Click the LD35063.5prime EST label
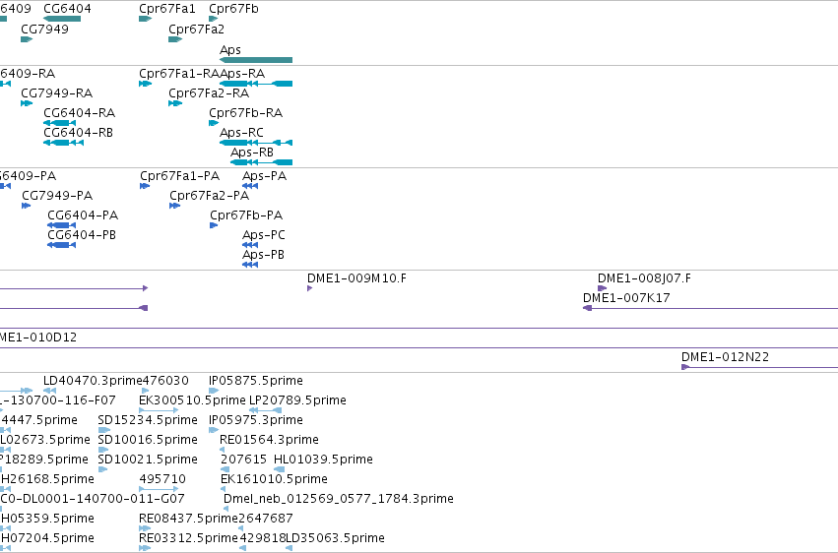The height and width of the screenshot is (553, 838). pyautogui.click(x=336, y=539)
